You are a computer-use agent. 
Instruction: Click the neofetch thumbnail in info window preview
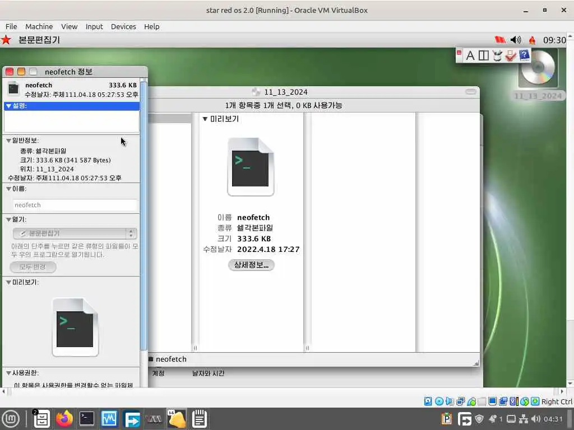pos(75,327)
